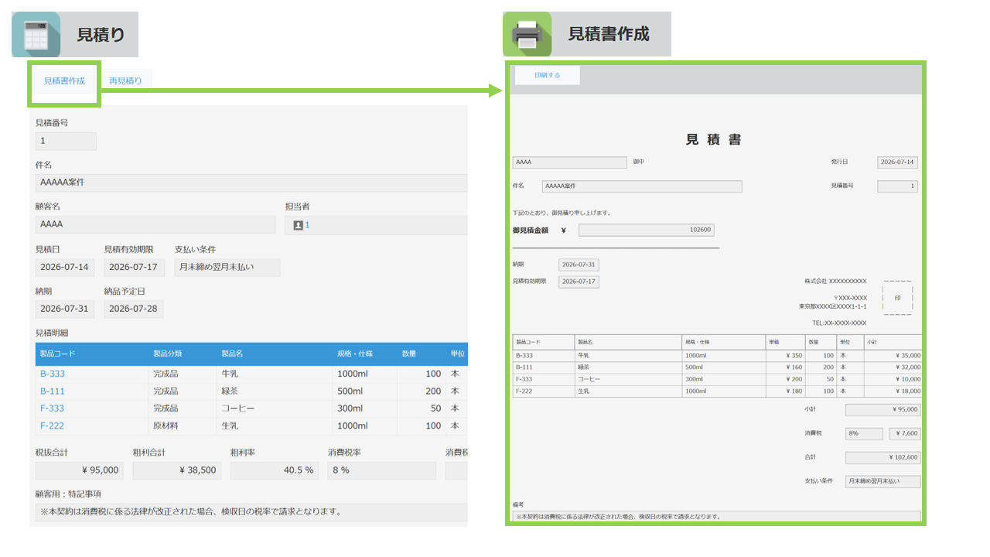This screenshot has width=990, height=557.
Task: Open product code link B-111
Action: coord(53,391)
